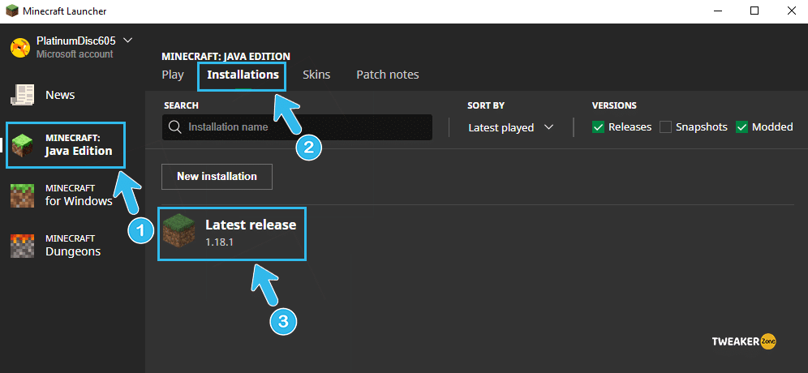Expand the account dropdown chevron
This screenshot has width=808, height=373.
(128, 41)
